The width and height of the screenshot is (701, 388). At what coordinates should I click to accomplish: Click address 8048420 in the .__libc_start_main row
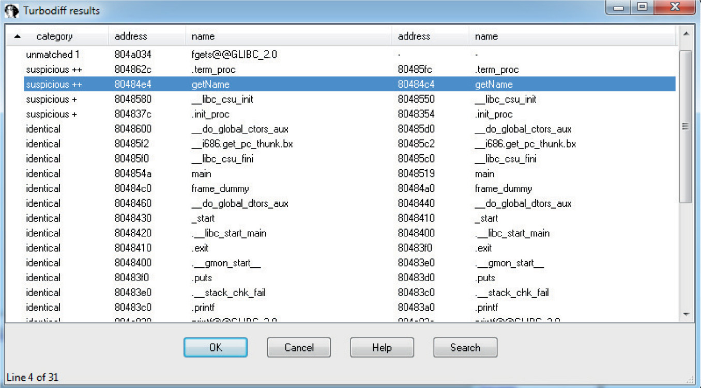[133, 233]
